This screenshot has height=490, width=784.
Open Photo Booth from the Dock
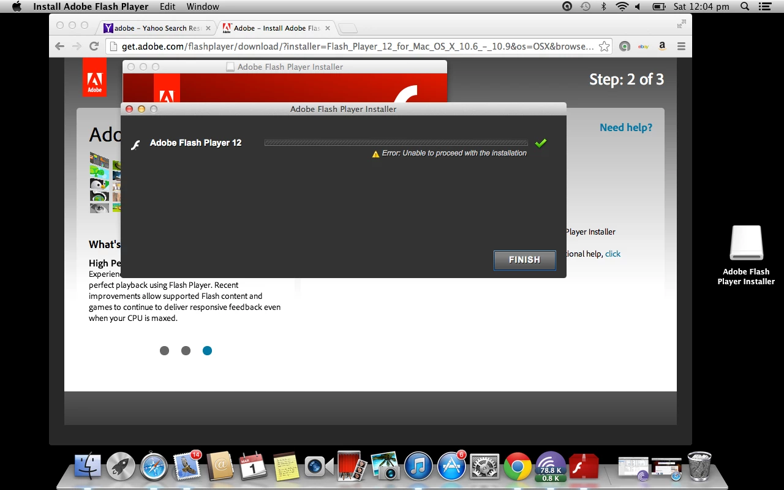click(x=352, y=467)
